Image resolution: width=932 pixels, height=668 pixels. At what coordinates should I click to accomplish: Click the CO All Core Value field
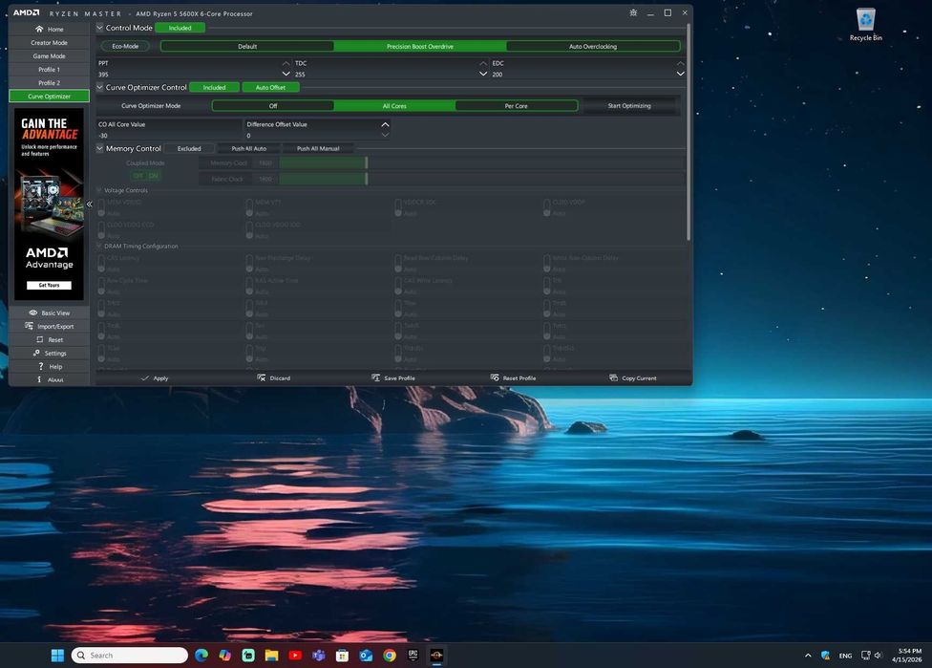[169, 136]
